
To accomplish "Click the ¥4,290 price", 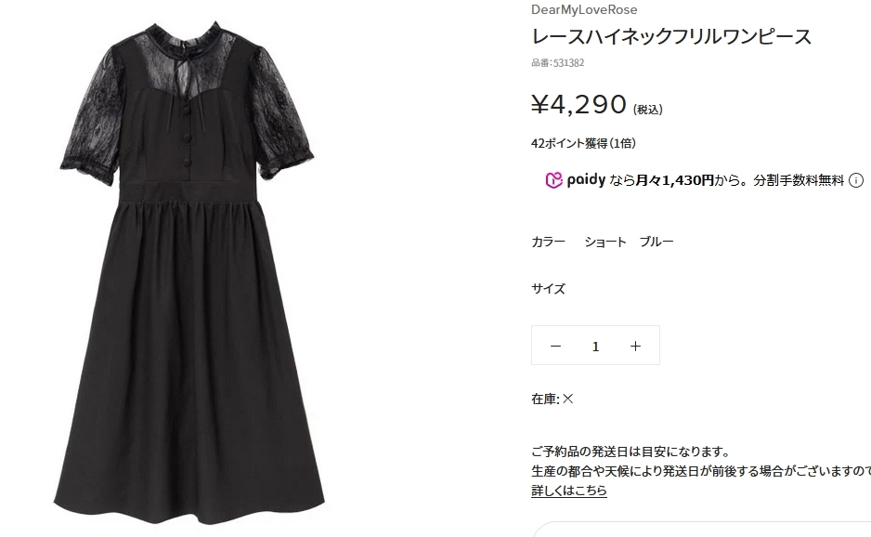I will [x=578, y=104].
